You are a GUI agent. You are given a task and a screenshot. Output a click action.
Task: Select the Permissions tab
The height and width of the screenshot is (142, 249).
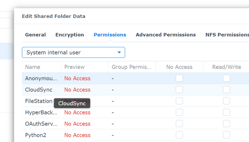110,35
